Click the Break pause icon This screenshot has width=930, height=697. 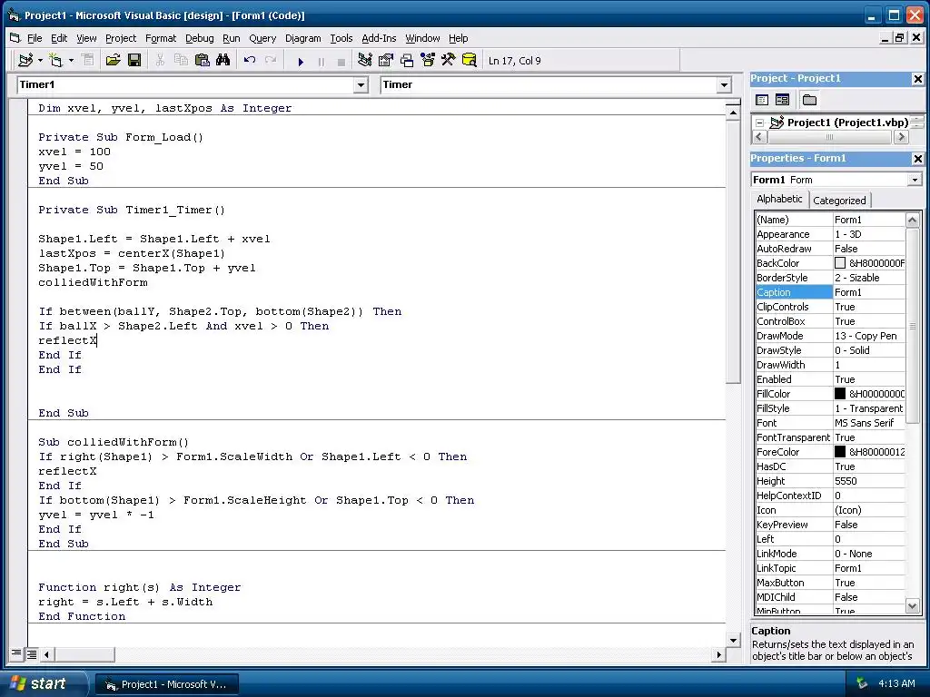(x=321, y=61)
